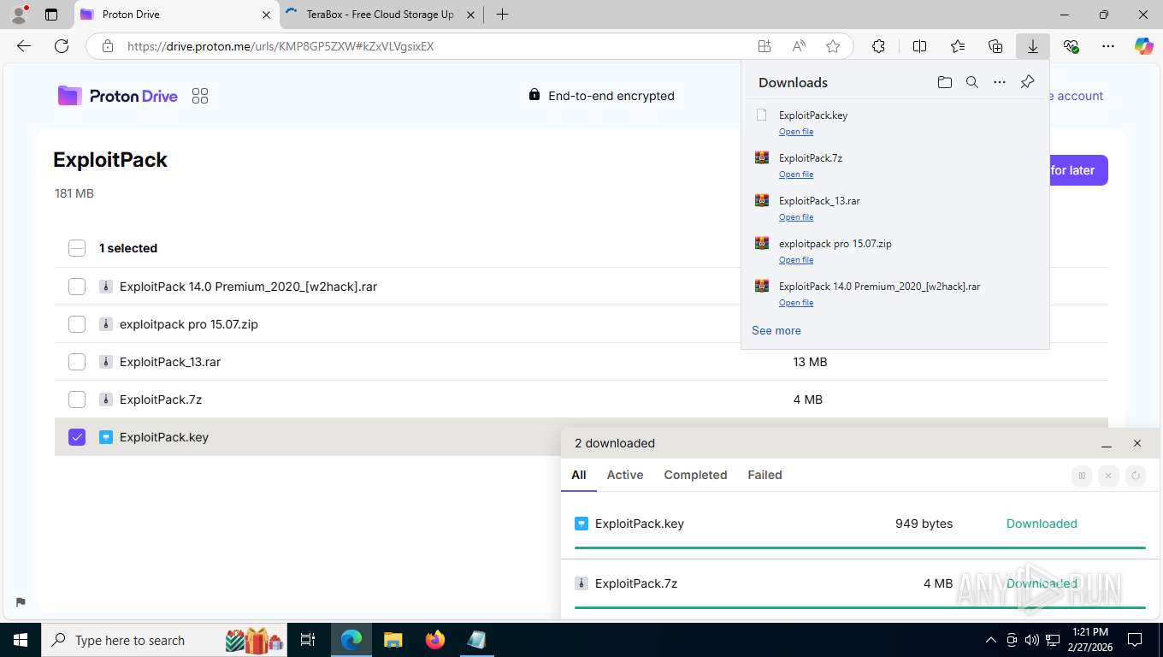The image size is (1163, 657).
Task: Pause all transfers button
Action: click(1082, 476)
